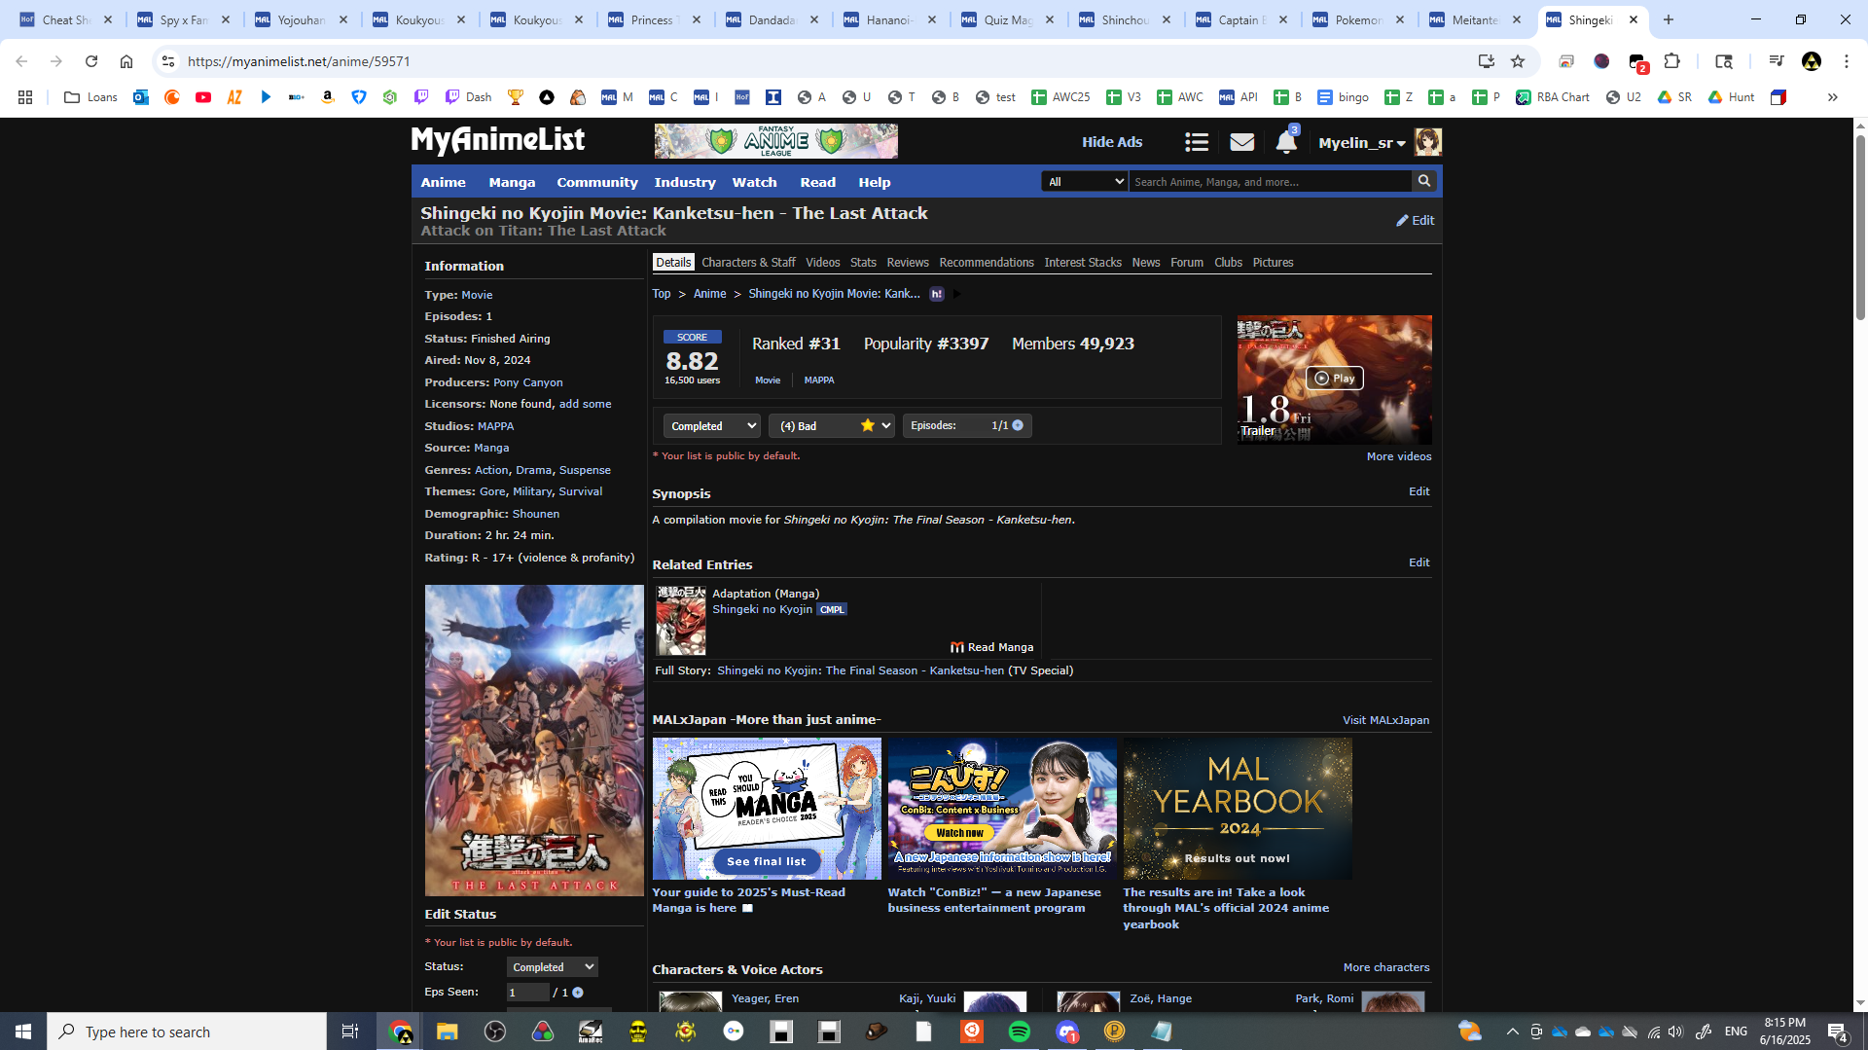Click the Read Manga button
This screenshot has width=1868, height=1050.
[x=992, y=647]
